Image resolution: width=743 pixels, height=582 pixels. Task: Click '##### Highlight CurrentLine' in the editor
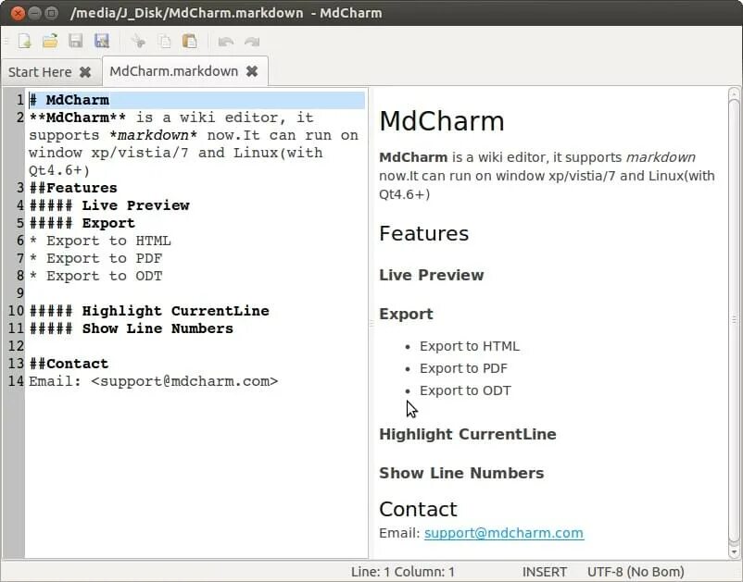(149, 311)
